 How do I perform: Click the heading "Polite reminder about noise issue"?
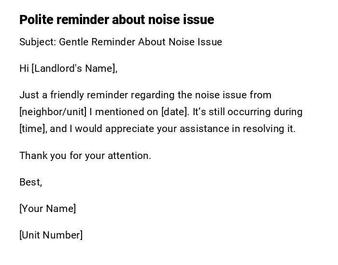[116, 20]
